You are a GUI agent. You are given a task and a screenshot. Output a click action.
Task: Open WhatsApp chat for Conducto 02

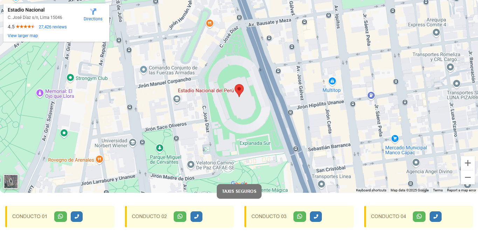point(180,217)
